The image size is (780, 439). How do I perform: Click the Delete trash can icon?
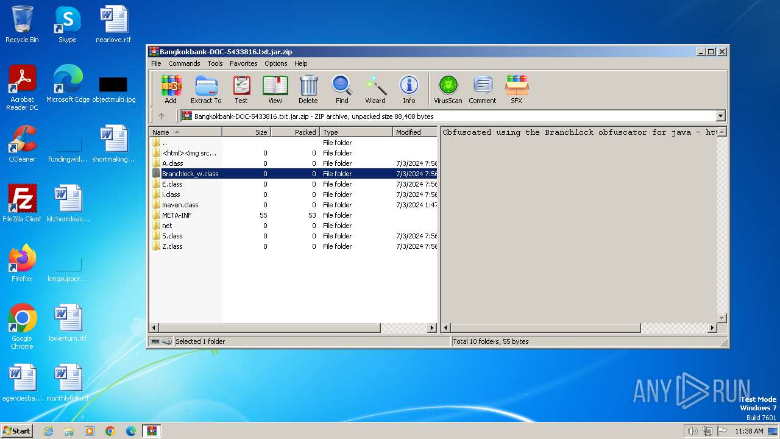point(308,90)
